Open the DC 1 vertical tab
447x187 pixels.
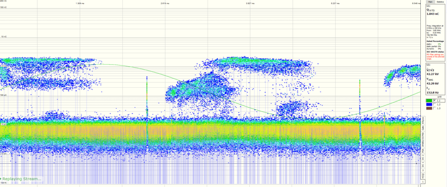(422, 166)
